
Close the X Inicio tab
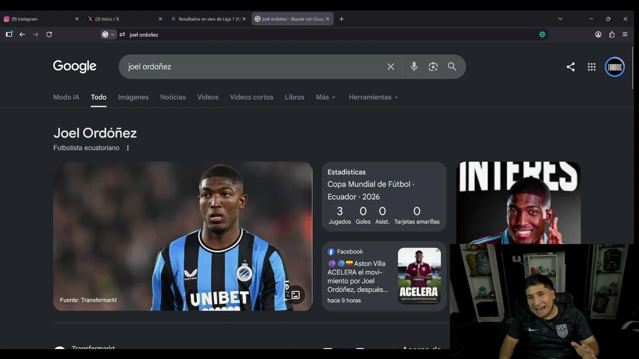point(160,19)
